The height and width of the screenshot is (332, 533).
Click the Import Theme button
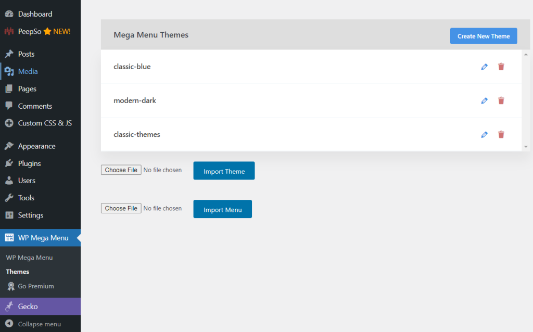(224, 171)
